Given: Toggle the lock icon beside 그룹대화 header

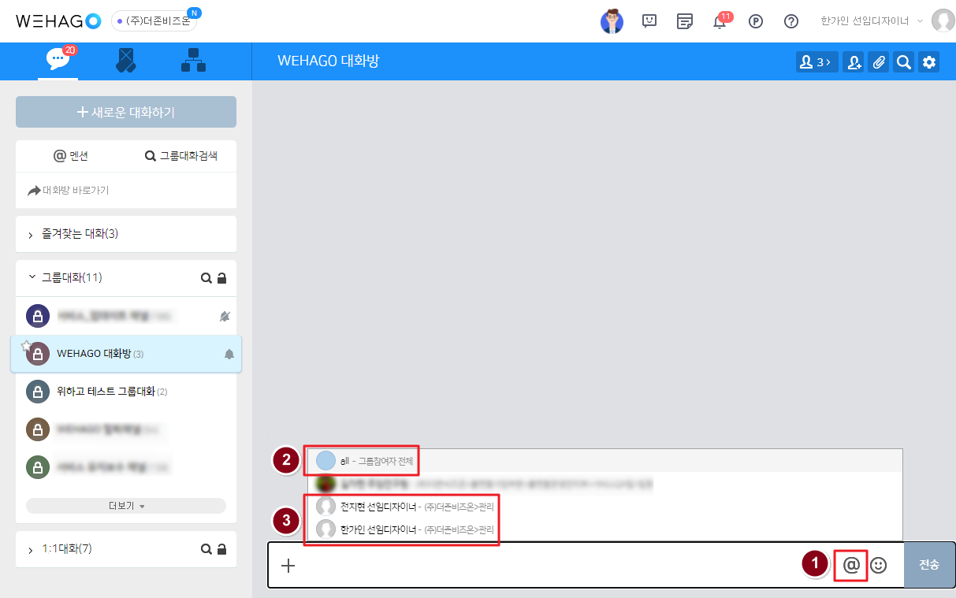Looking at the screenshot, I should pos(221,278).
